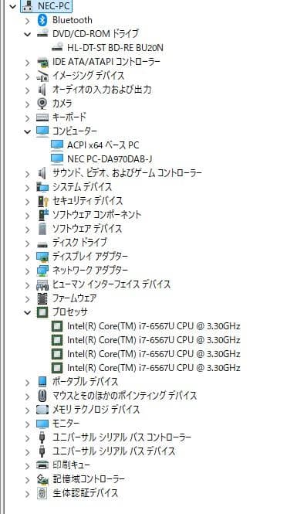287x514 pixels.
Task: Click the キーボード keyboard icon
Action: 42,117
